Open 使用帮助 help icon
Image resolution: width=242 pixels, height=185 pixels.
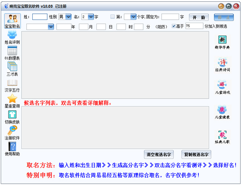click(12, 149)
